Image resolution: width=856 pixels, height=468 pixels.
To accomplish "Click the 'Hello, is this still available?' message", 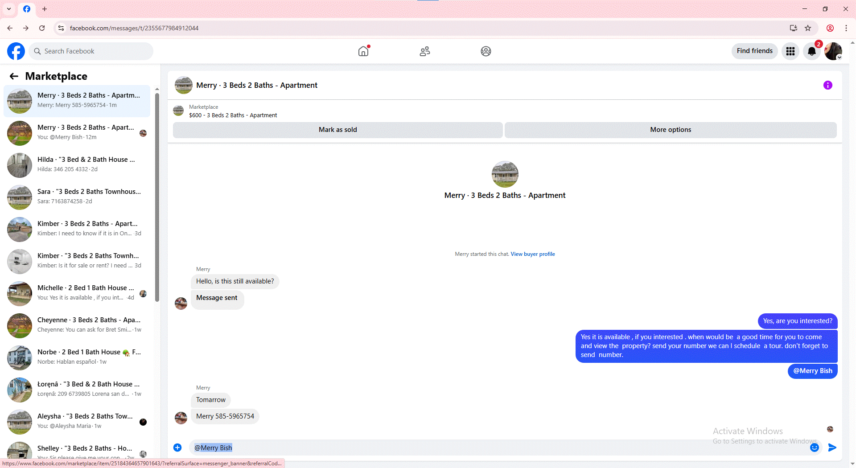I will (x=235, y=281).
